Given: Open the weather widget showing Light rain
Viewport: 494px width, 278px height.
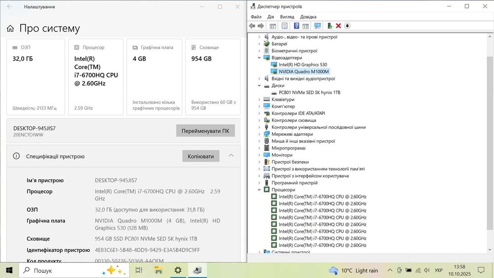Looking at the screenshot, I should [x=353, y=271].
